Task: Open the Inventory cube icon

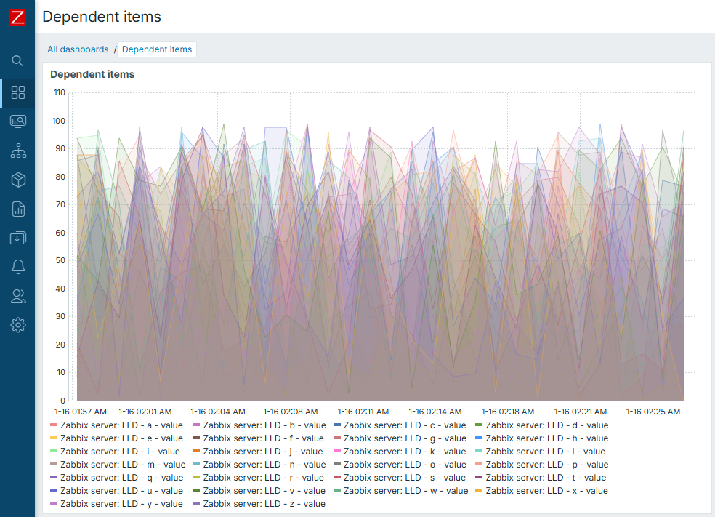Action: [18, 180]
